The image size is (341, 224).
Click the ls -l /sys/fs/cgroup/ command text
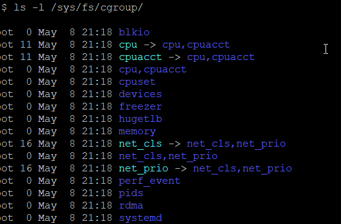coord(79,7)
